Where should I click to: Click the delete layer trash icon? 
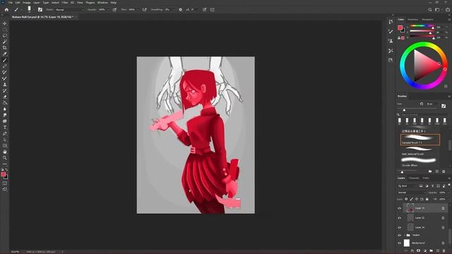pos(444,251)
